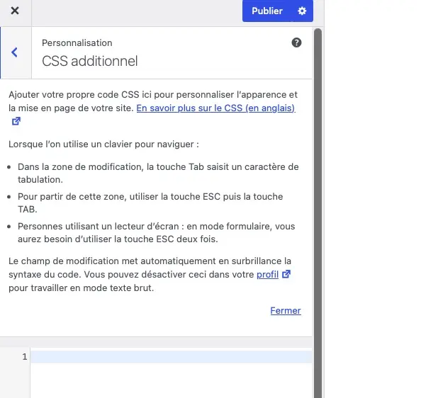Open the profil link

pos(267,274)
